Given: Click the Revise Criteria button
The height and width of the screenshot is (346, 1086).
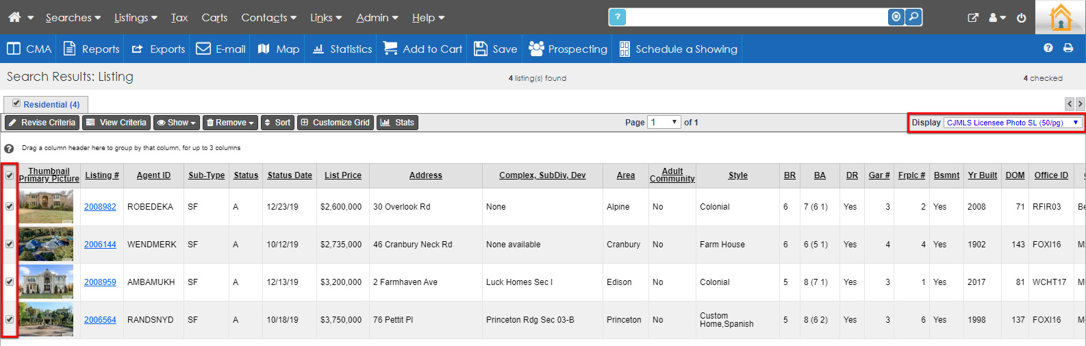Looking at the screenshot, I should 42,123.
